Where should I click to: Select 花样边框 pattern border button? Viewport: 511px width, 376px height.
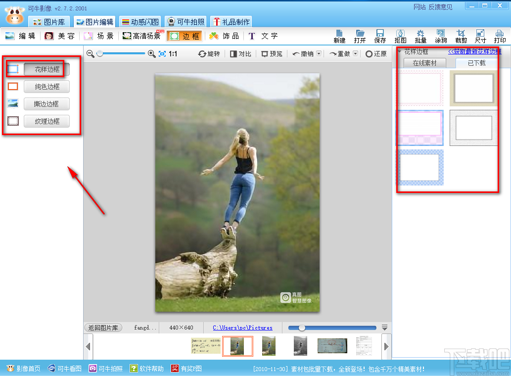click(47, 69)
